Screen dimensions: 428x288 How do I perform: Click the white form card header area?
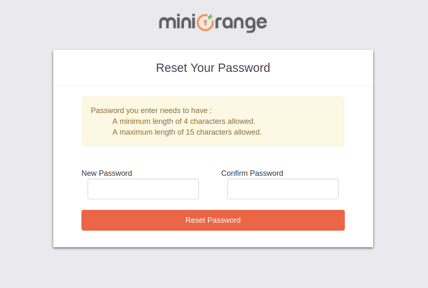click(104, 68)
